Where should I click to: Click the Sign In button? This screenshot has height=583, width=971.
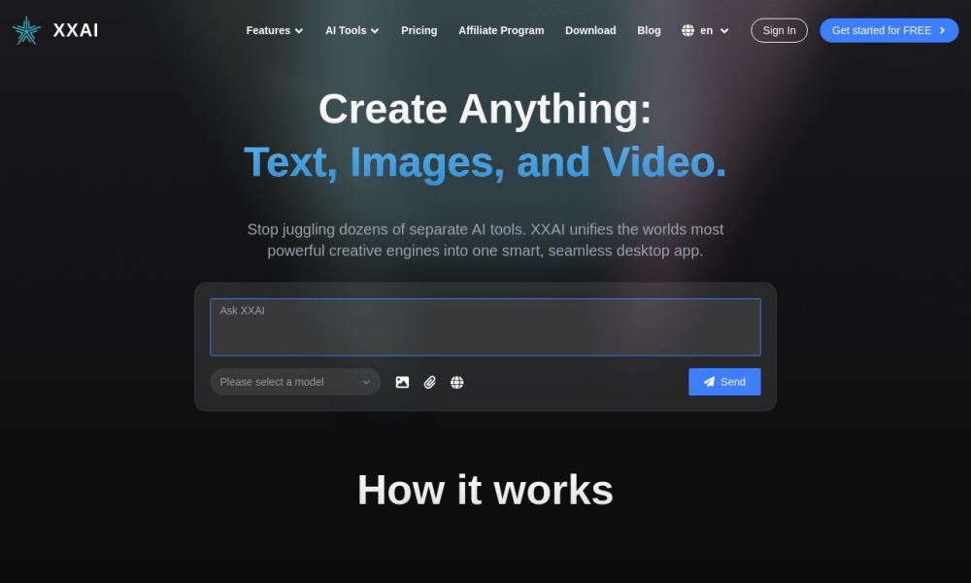(779, 30)
